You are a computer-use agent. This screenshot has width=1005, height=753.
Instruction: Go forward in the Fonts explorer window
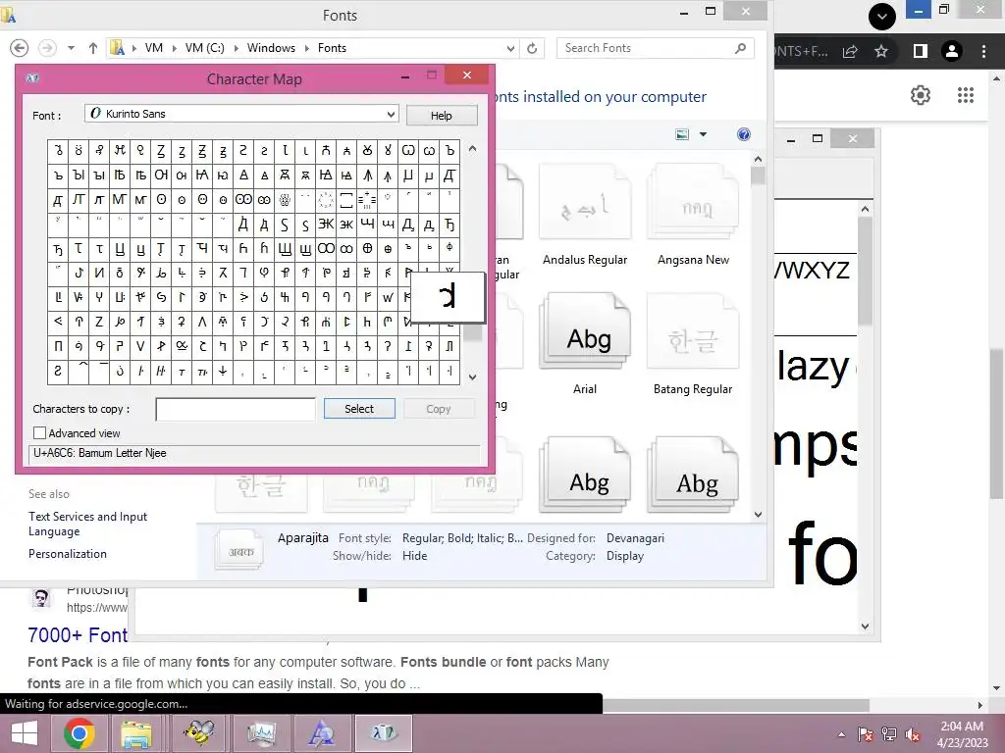coord(47,48)
